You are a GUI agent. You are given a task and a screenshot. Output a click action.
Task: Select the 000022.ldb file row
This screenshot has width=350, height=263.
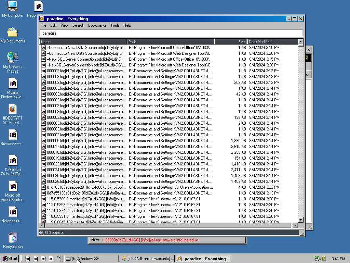coord(169,164)
